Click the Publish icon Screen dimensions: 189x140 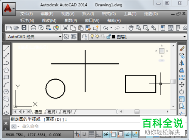pos(48,28)
